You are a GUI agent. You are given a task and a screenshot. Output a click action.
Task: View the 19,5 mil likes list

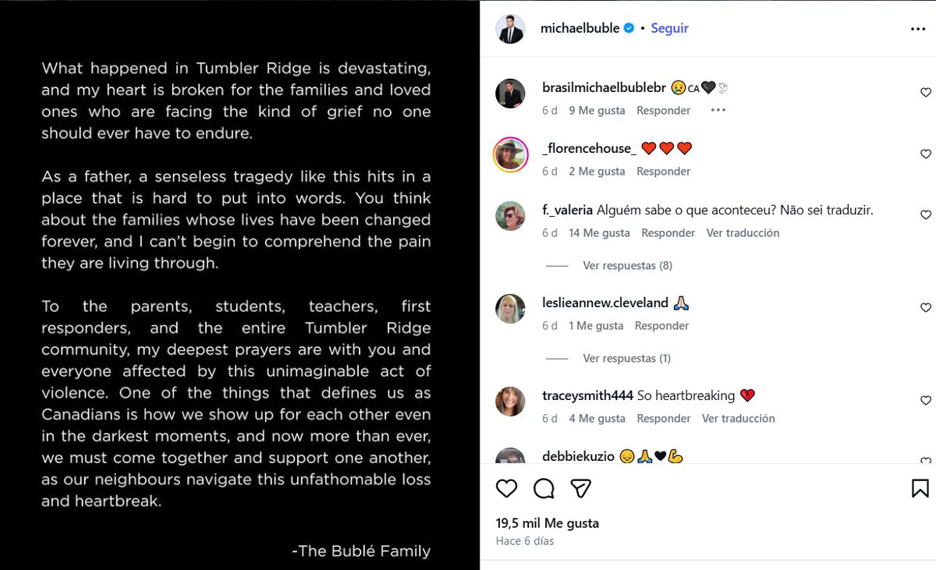tap(548, 523)
